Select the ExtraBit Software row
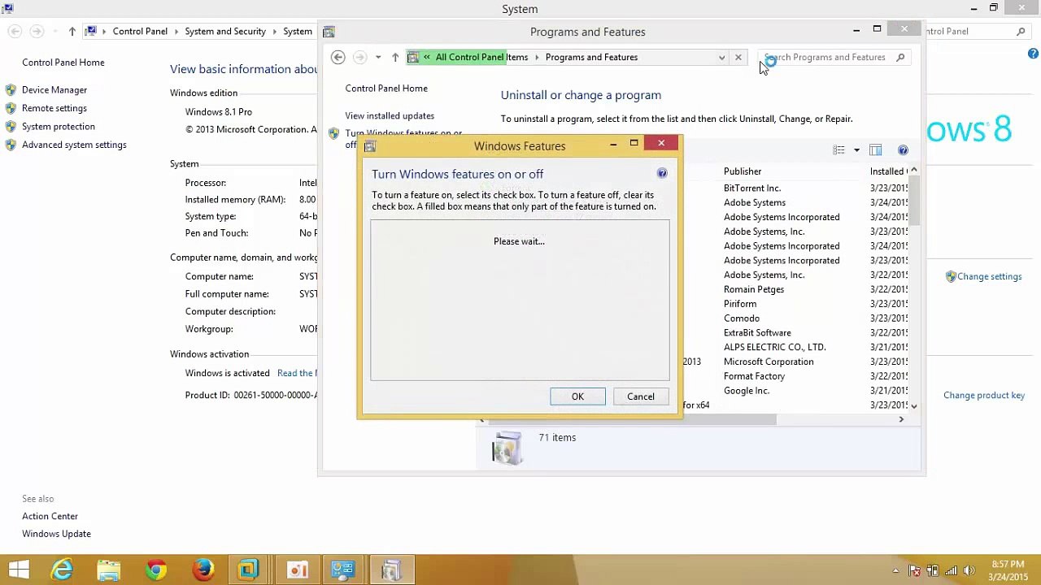 coord(757,333)
